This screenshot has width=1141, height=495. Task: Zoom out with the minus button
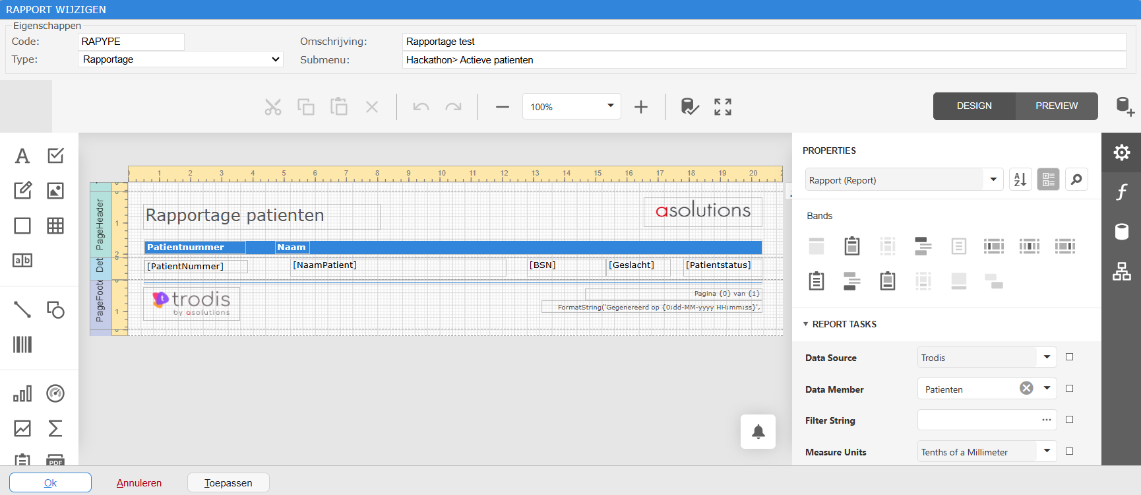[x=503, y=107]
